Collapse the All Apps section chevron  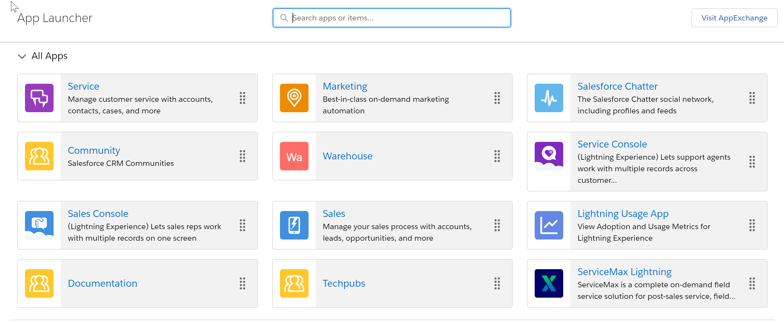[x=22, y=56]
